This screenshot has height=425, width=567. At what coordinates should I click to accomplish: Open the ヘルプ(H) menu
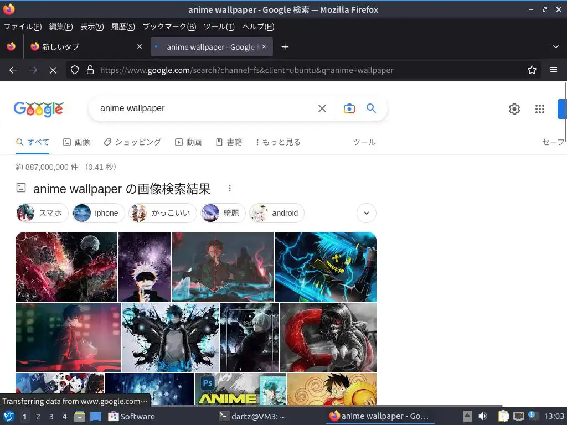tap(258, 27)
